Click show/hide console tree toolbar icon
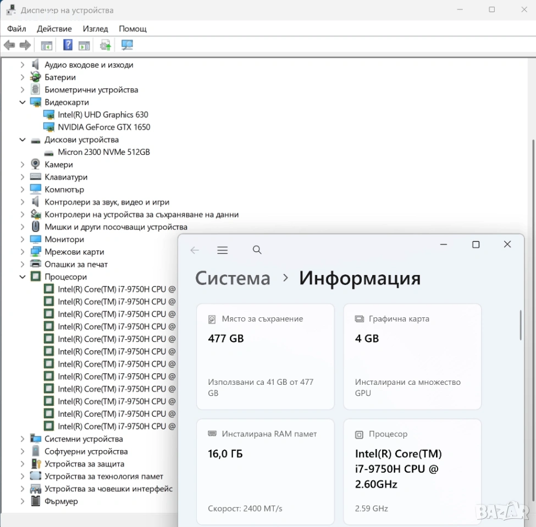The height and width of the screenshot is (527, 536). pos(47,45)
